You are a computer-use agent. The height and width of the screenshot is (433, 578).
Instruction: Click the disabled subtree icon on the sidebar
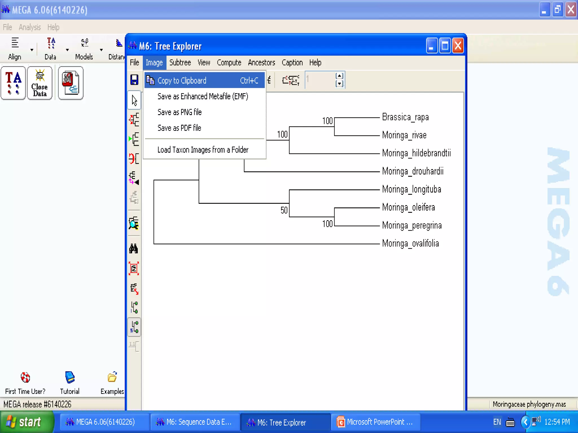click(134, 197)
